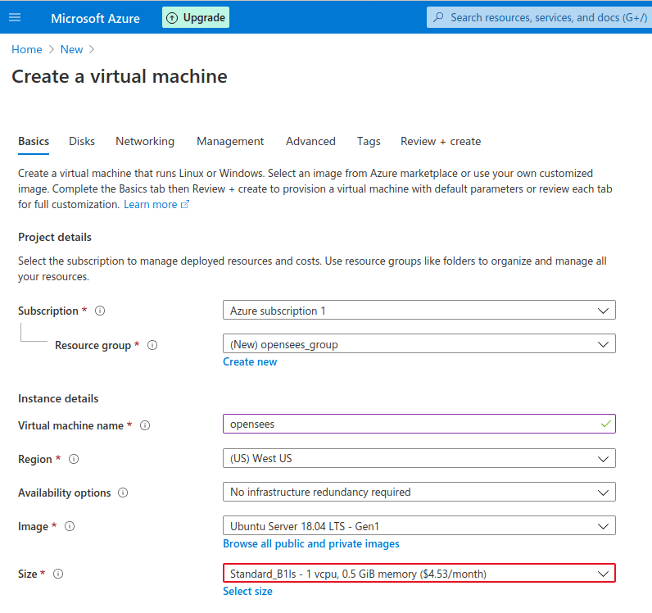The image size is (652, 613).
Task: Expand the Image selection dropdown
Action: (419, 525)
